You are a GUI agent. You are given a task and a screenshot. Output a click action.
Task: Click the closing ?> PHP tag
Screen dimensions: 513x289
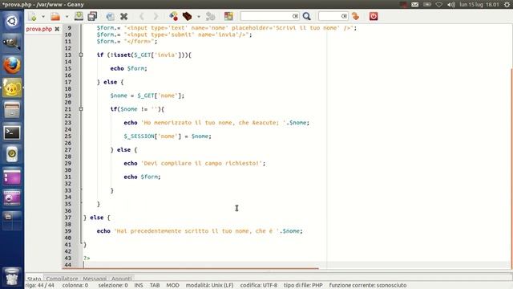[x=87, y=258]
